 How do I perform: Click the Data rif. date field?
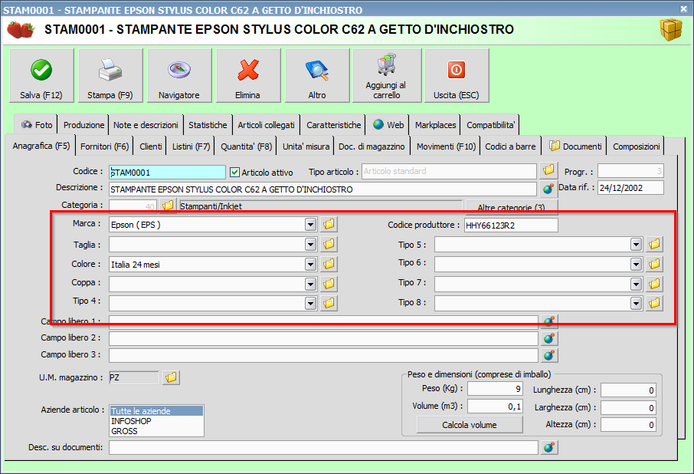(630, 188)
